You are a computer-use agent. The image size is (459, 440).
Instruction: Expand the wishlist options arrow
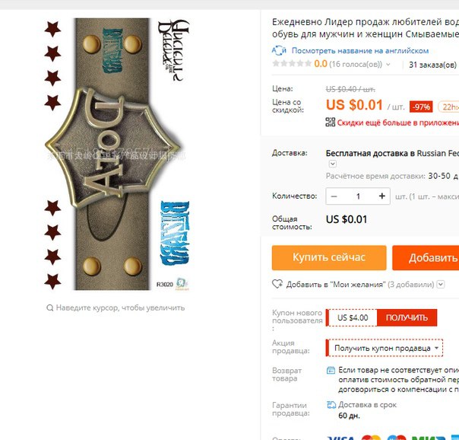pyautogui.click(x=442, y=284)
